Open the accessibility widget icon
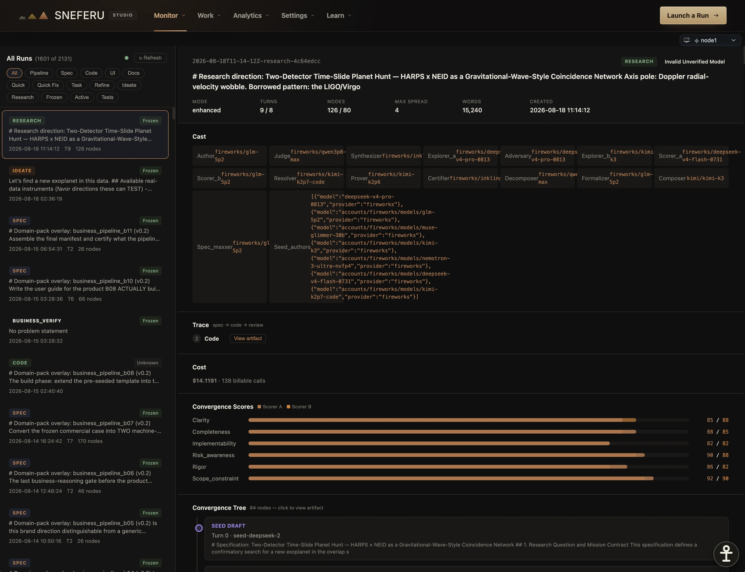The image size is (745, 572). click(726, 554)
